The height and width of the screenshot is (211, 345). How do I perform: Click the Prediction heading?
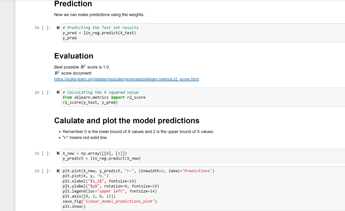point(73,4)
